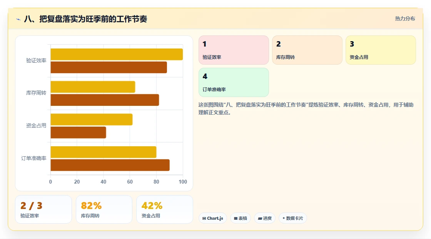The width and height of the screenshot is (431, 239).
Task: Click the section title 八、把复盘落实为旺季前的工作节奏
Action: click(x=85, y=19)
